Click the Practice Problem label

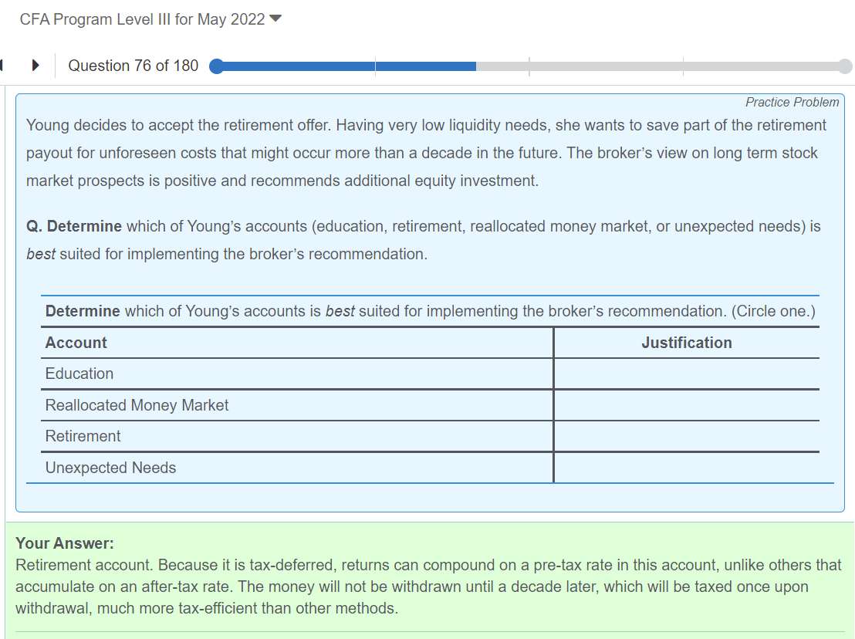click(792, 102)
